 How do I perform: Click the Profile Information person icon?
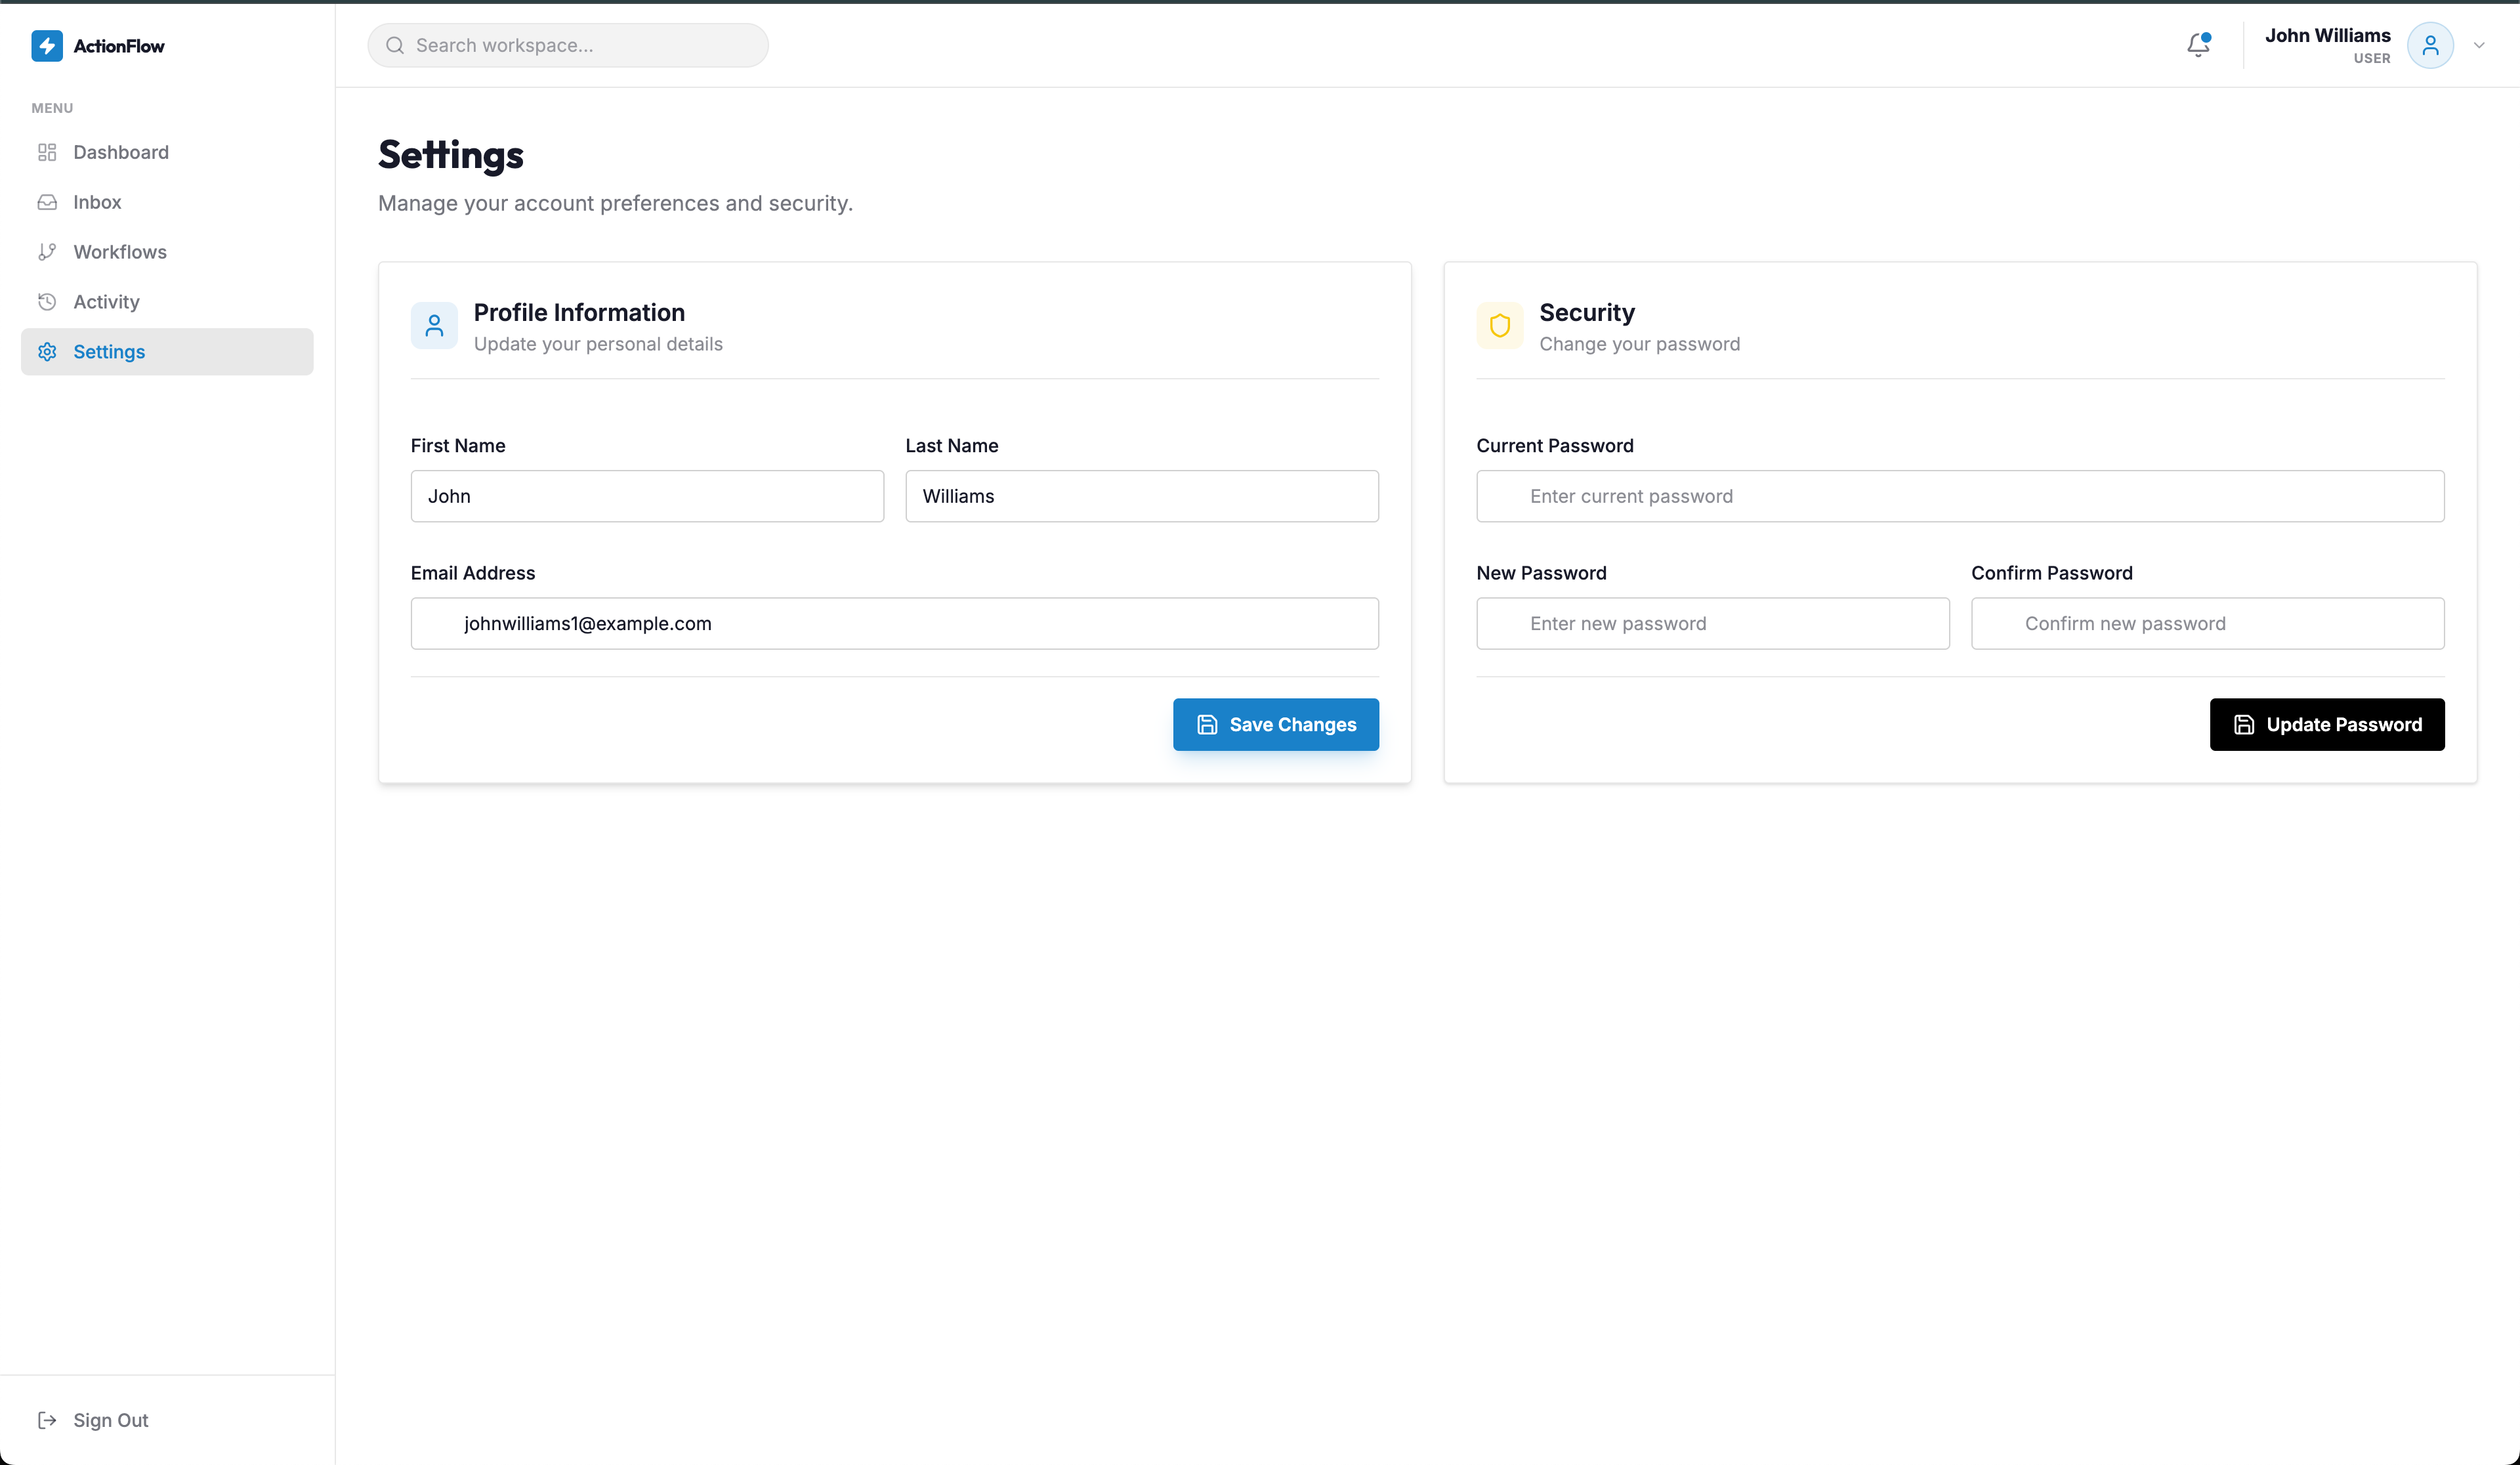point(434,325)
